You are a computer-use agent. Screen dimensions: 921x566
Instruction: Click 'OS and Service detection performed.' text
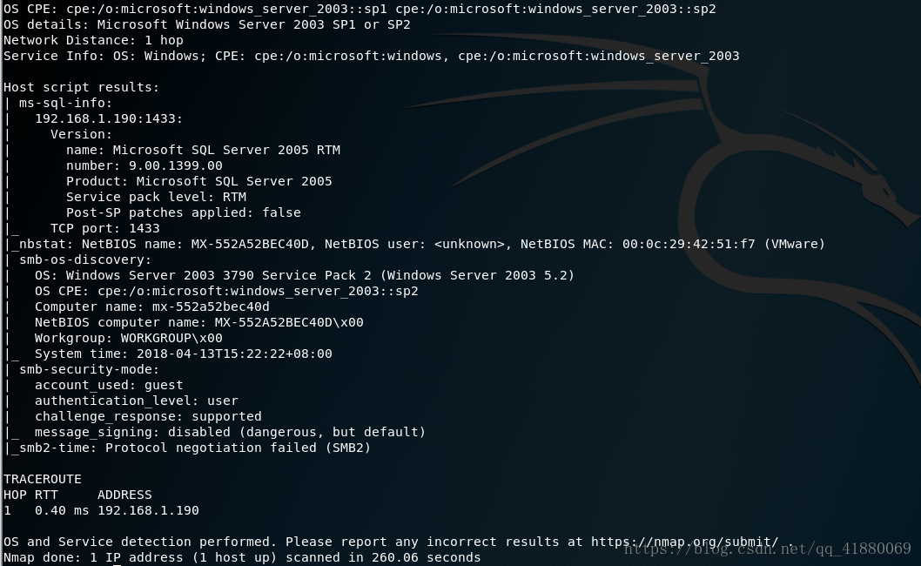coord(140,542)
